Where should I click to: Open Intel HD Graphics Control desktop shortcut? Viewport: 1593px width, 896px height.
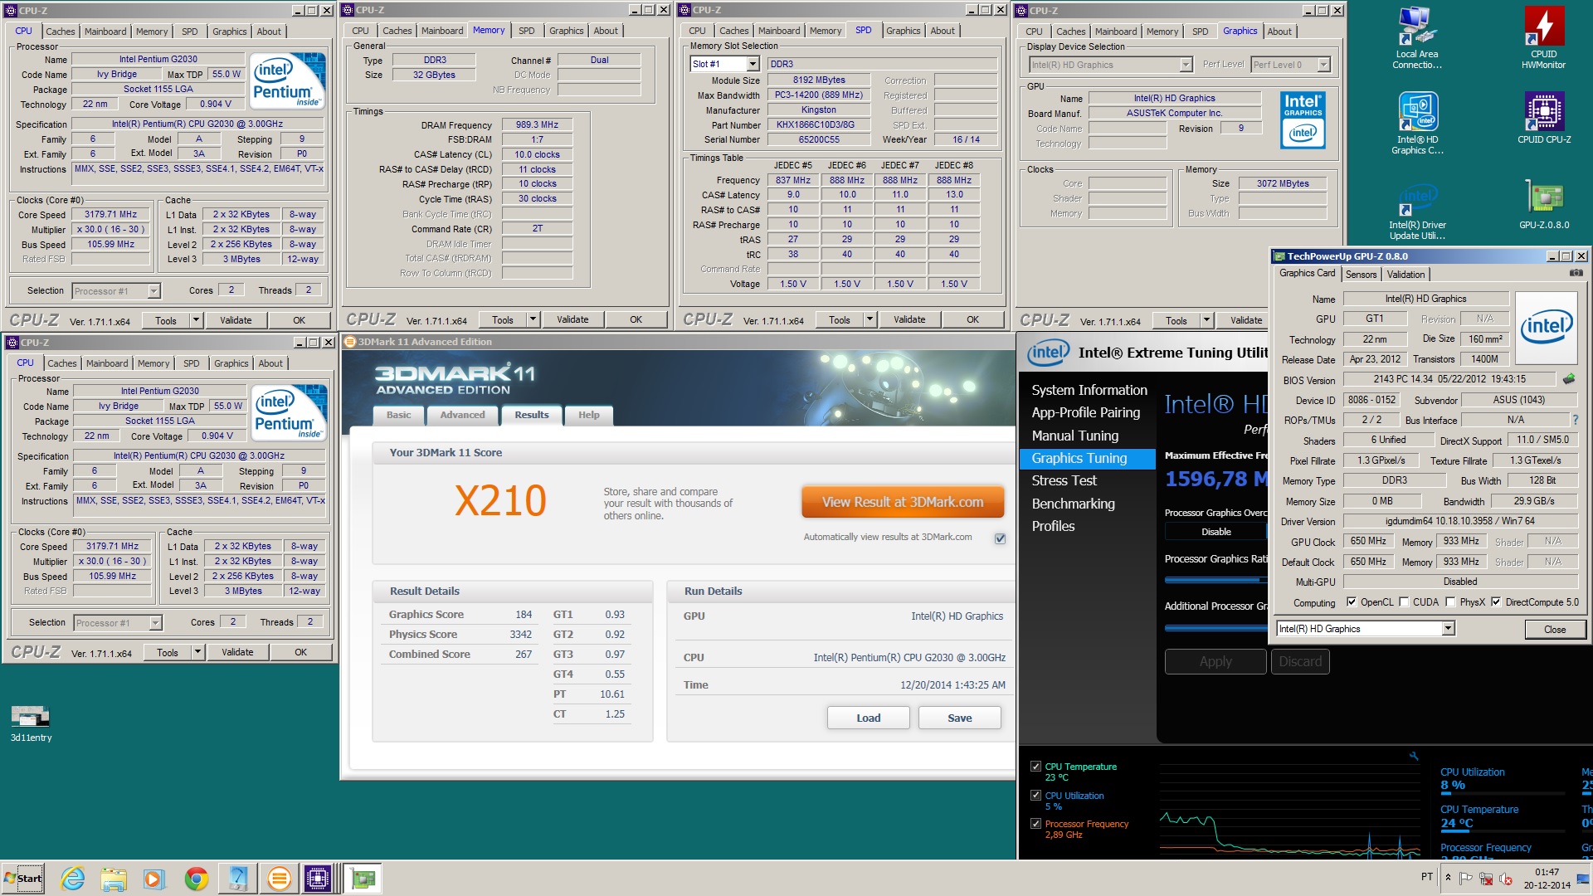click(1417, 123)
